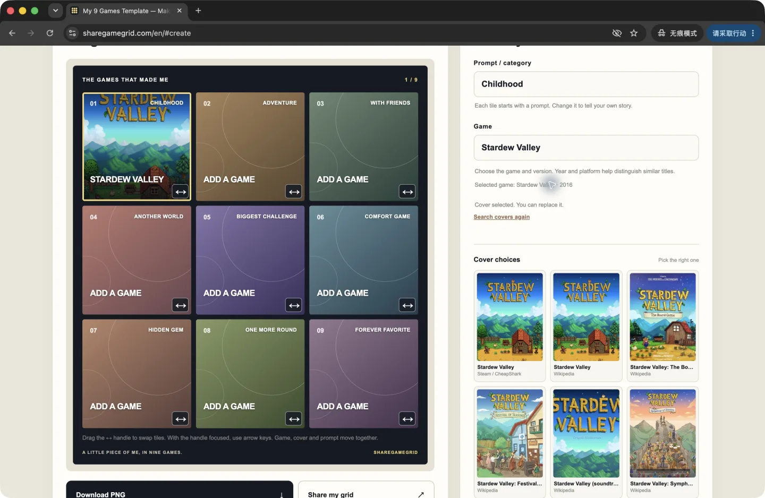Open a new browser tab
The height and width of the screenshot is (498, 765).
[198, 11]
